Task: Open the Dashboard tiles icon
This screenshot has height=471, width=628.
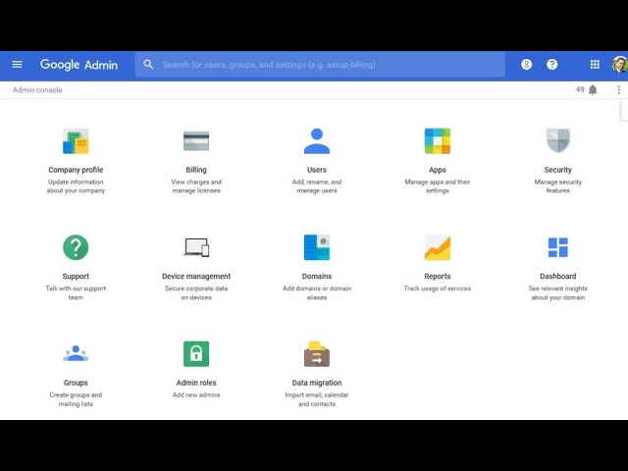Action: (558, 247)
